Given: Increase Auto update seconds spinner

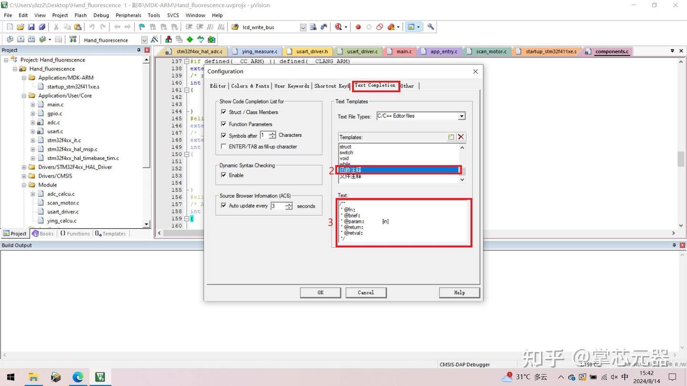Looking at the screenshot, I should [289, 204].
